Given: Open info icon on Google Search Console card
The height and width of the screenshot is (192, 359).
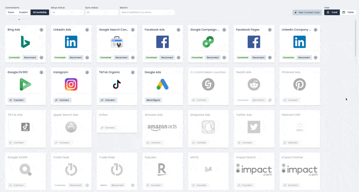Looking at the screenshot, I should point(133,30).
